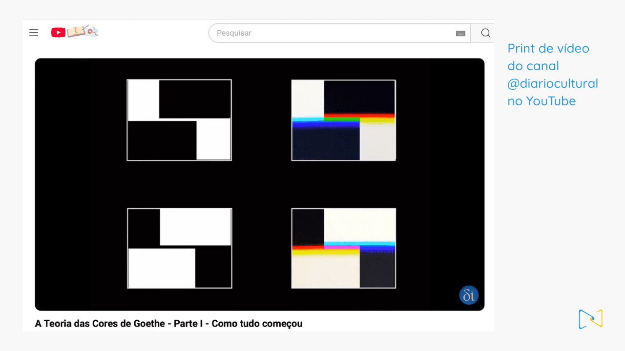Viewport: 625px width, 351px height.
Task: Click the video title about Goethe's color theory
Action: (x=168, y=323)
